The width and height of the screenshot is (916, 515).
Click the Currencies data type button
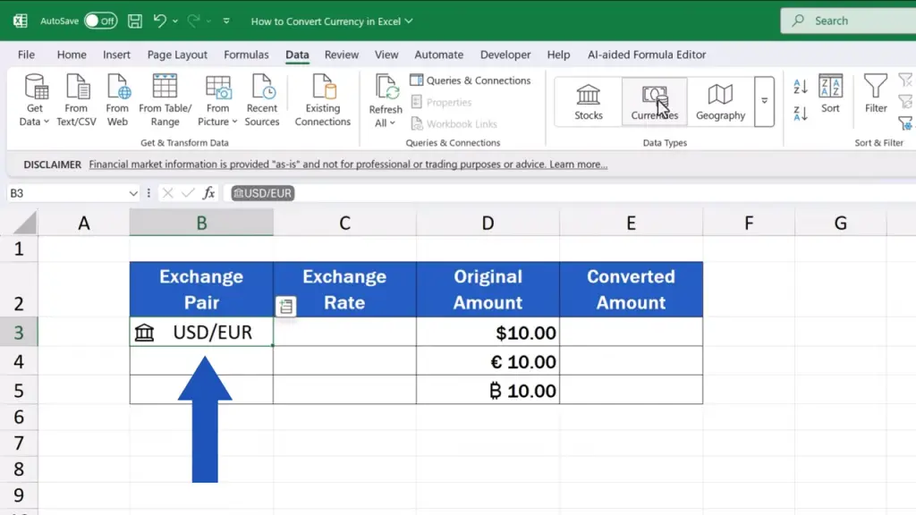pyautogui.click(x=654, y=101)
